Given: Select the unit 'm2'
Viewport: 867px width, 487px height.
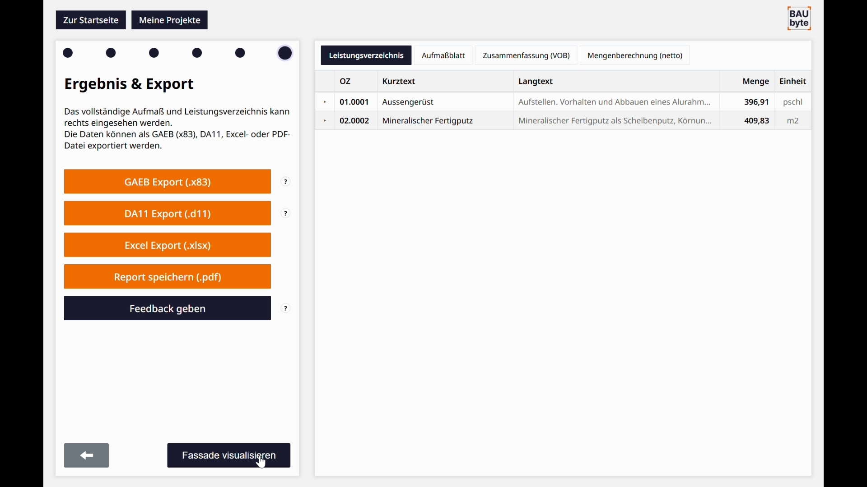Looking at the screenshot, I should coord(793,121).
